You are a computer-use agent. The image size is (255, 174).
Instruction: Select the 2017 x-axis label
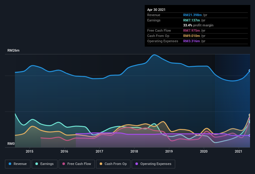click(x=99, y=152)
